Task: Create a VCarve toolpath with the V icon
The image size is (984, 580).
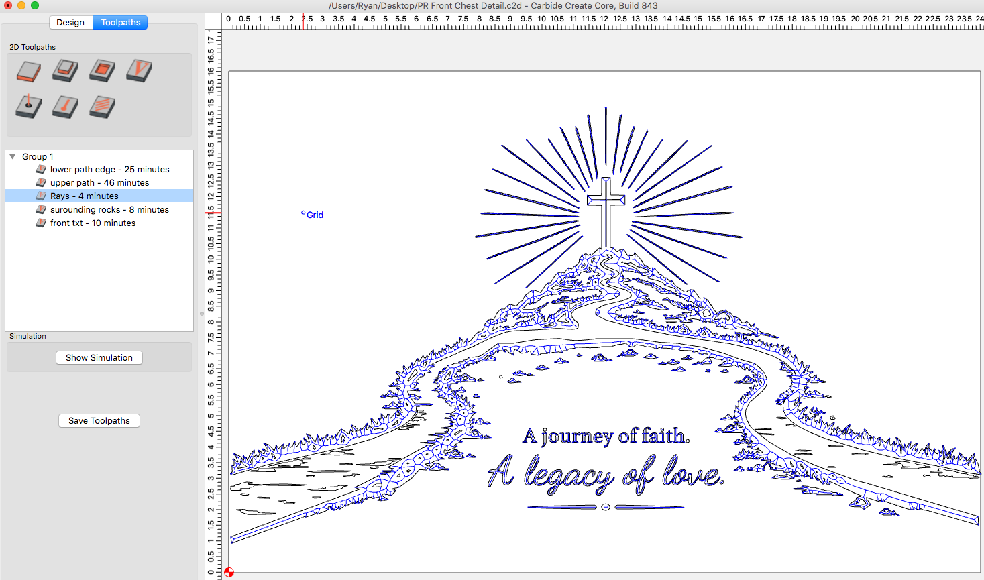Action: (x=140, y=70)
